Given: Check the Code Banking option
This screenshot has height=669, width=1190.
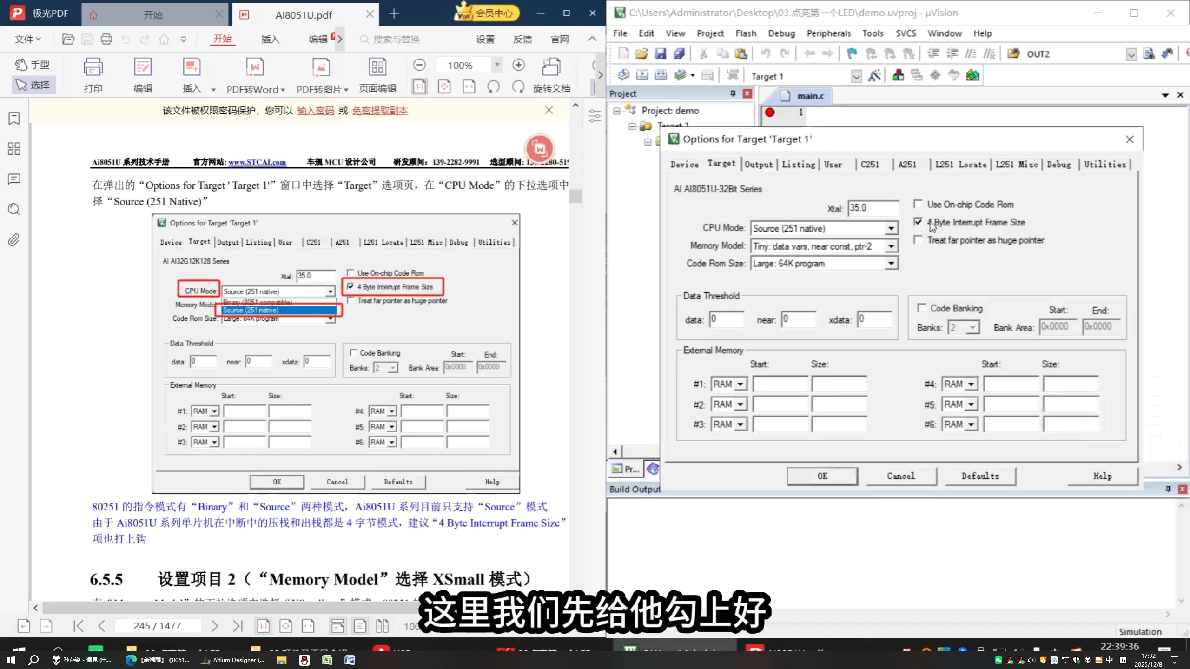Looking at the screenshot, I should coord(922,308).
